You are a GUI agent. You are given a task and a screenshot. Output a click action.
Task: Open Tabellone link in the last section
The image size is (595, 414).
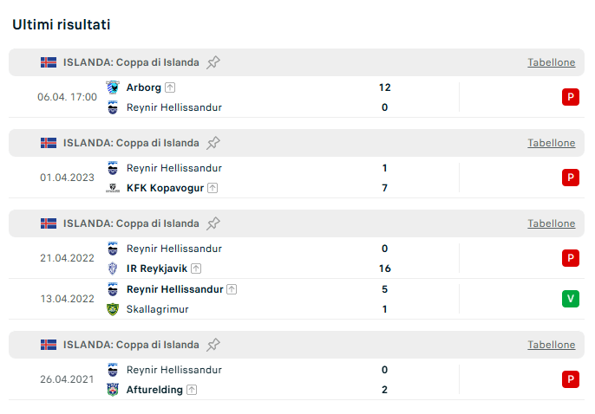click(551, 345)
